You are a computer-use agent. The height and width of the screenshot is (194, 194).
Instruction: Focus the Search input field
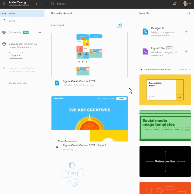pos(61,4)
